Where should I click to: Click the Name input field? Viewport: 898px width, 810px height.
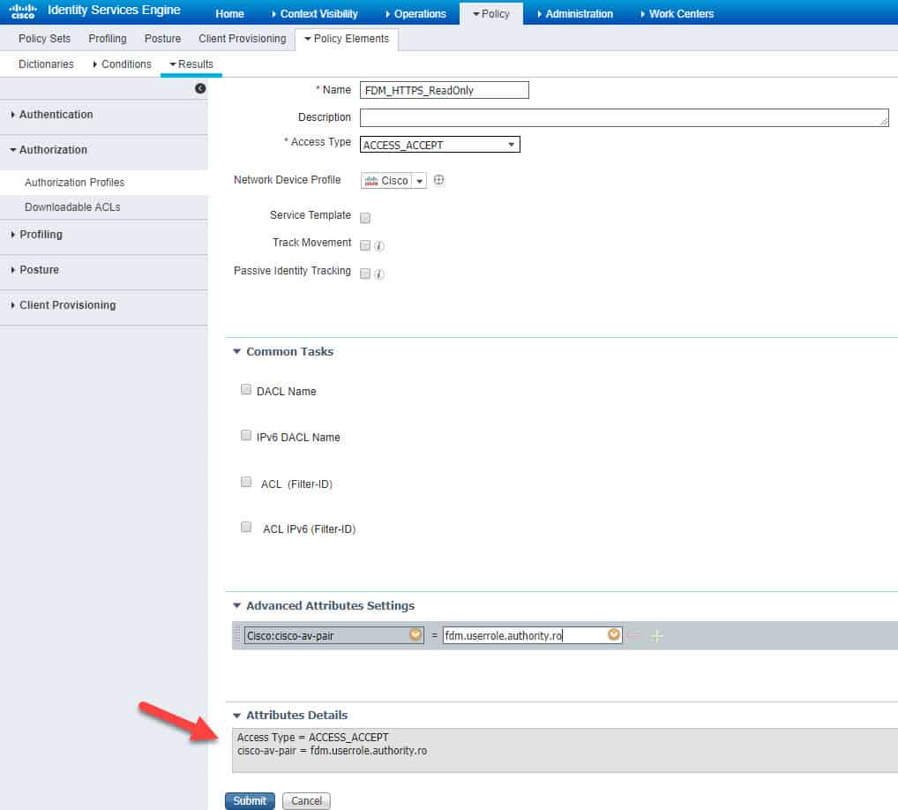444,90
